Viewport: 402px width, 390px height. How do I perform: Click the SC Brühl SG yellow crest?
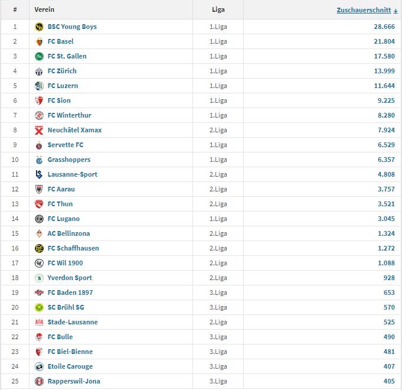[x=39, y=307]
